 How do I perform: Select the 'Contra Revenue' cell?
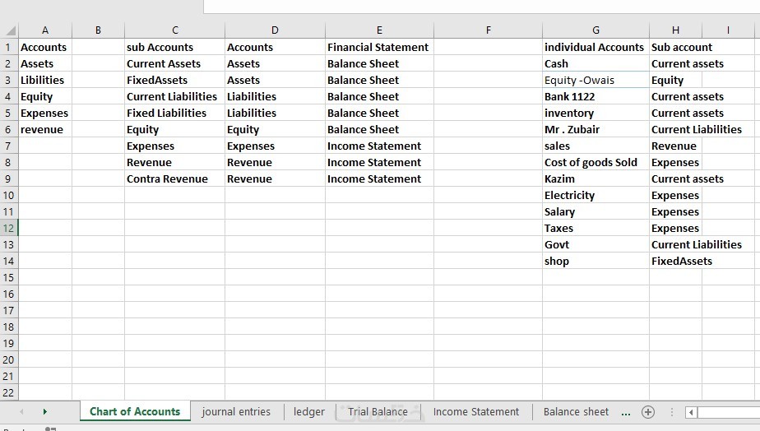point(174,178)
